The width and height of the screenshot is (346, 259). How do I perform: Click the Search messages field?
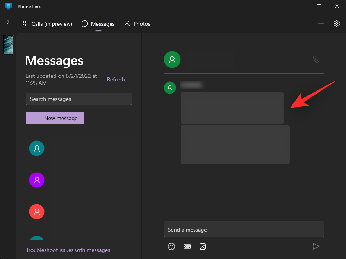(78, 99)
